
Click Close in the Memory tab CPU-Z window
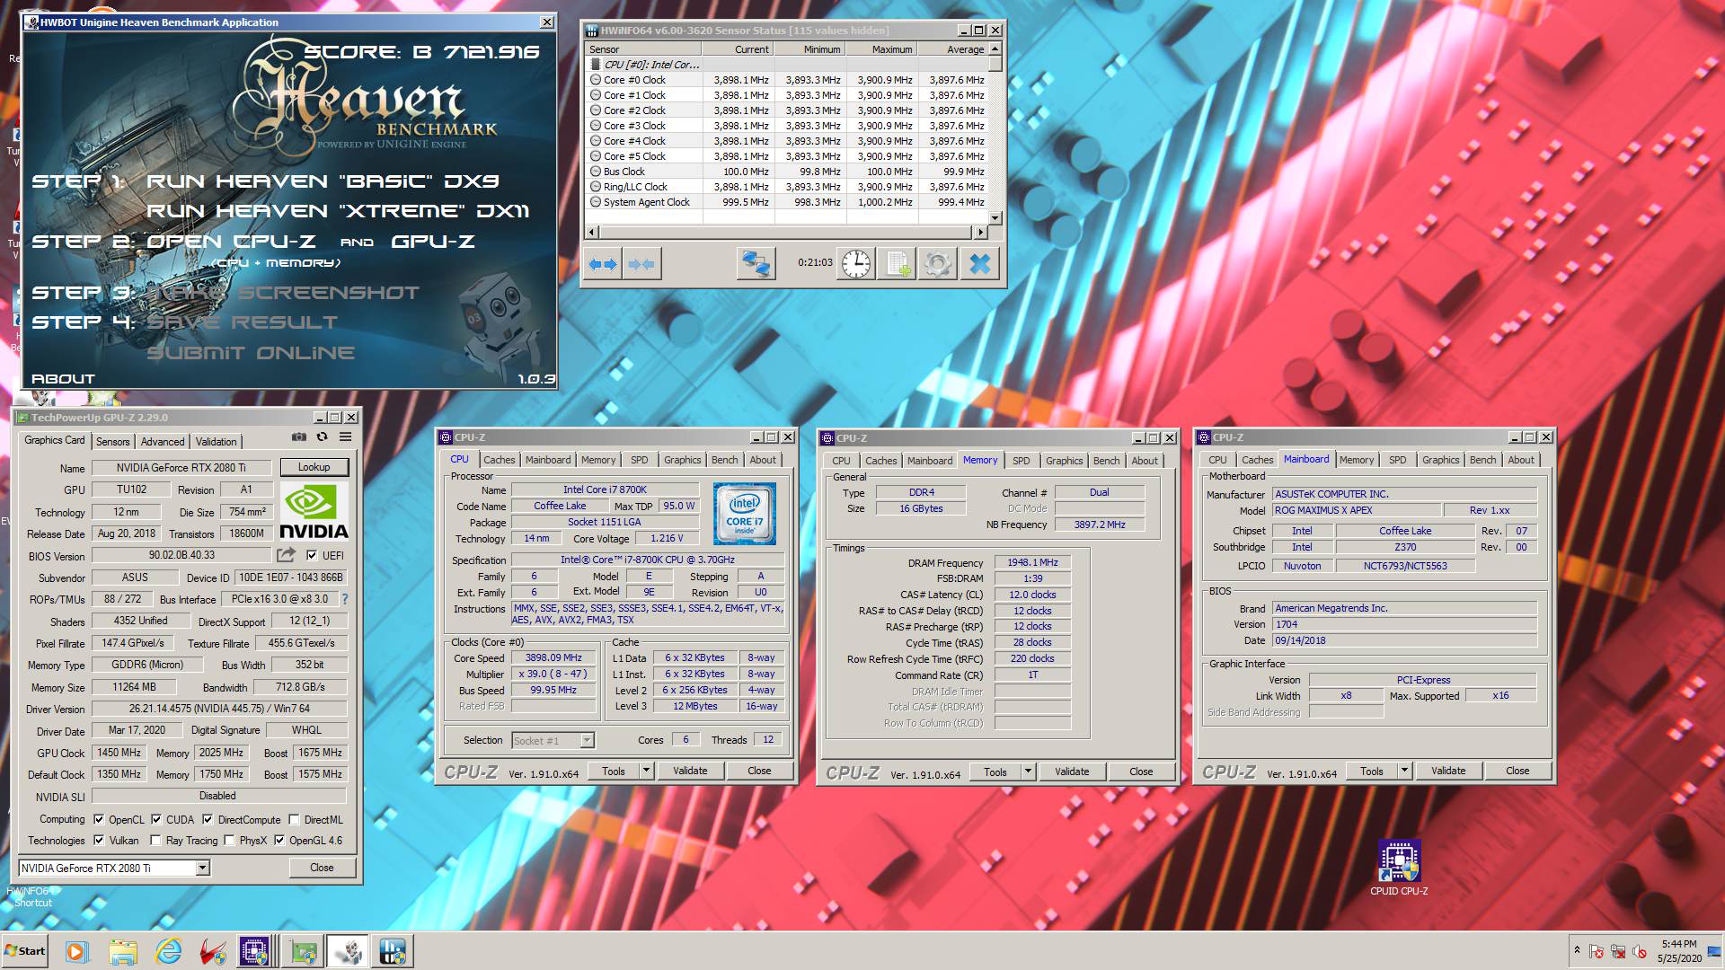(x=1141, y=772)
